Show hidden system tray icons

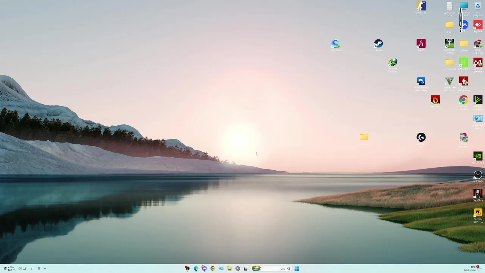(45, 268)
